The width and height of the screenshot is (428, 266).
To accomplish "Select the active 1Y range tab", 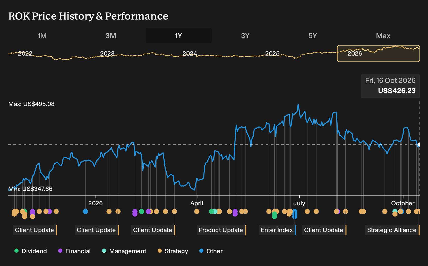I will pos(179,36).
